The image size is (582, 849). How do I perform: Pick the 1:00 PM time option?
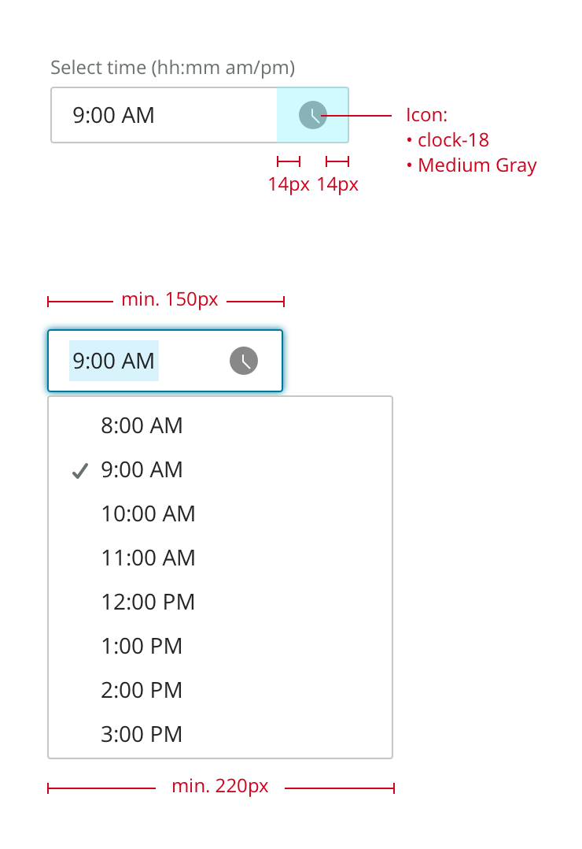coord(142,647)
